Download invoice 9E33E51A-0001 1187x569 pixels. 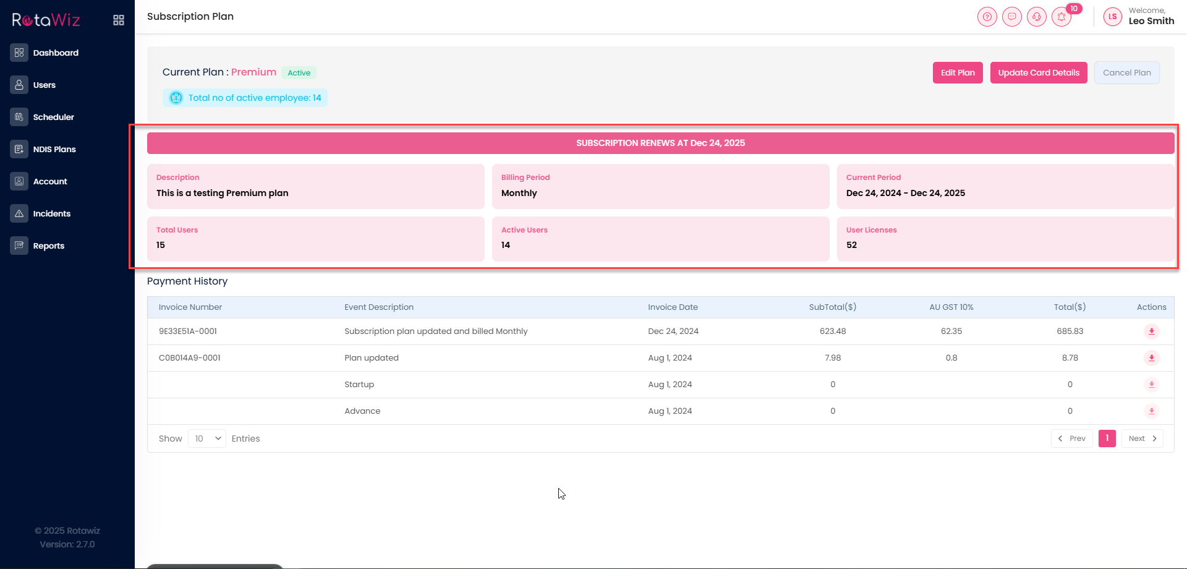coord(1151,332)
